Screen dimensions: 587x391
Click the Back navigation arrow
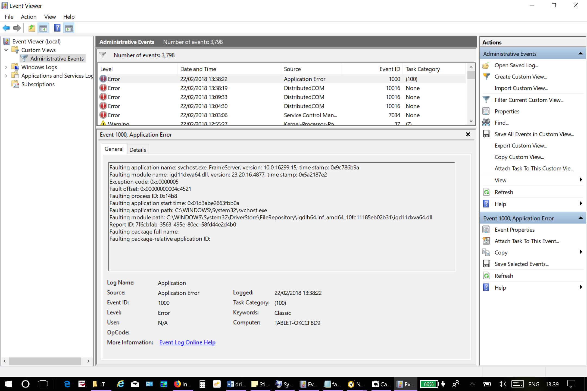coord(6,28)
